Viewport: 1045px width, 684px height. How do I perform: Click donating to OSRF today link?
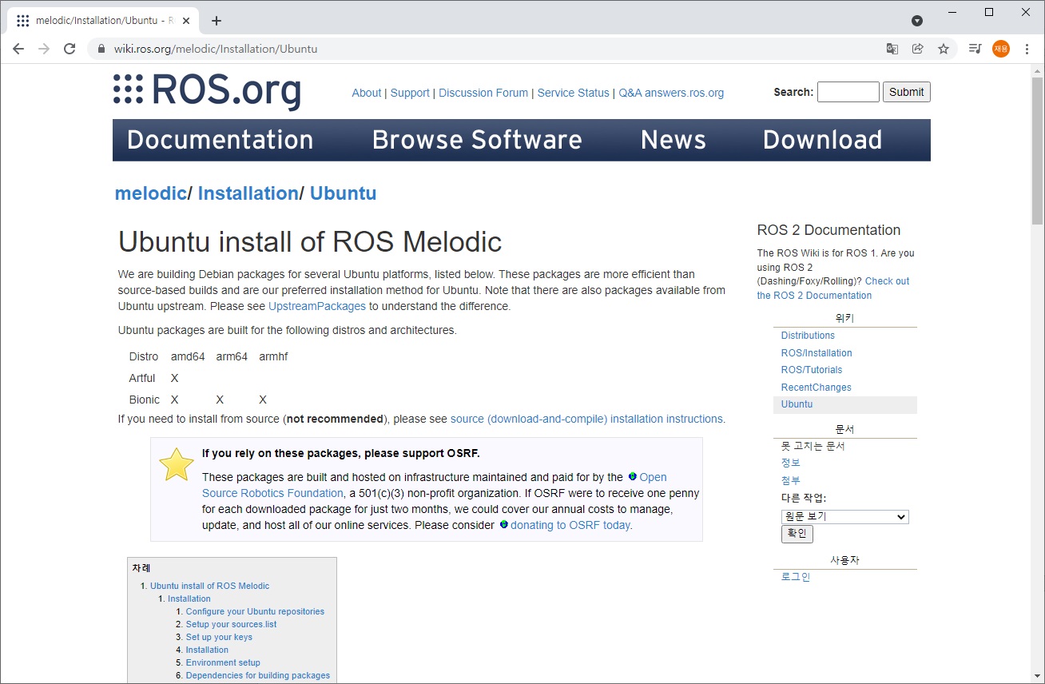tap(570, 525)
